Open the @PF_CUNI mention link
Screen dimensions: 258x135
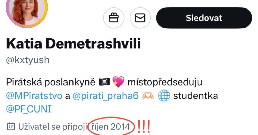point(29,109)
